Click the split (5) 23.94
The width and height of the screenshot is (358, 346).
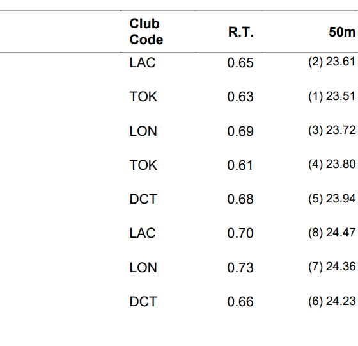pos(332,199)
